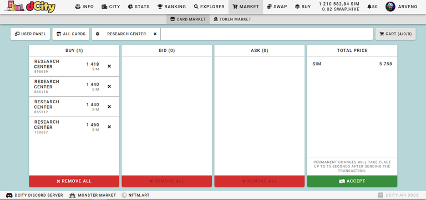Image resolution: width=426 pixels, height=200 pixels.
Task: Click the card ID 865118
Action: pos(41,92)
